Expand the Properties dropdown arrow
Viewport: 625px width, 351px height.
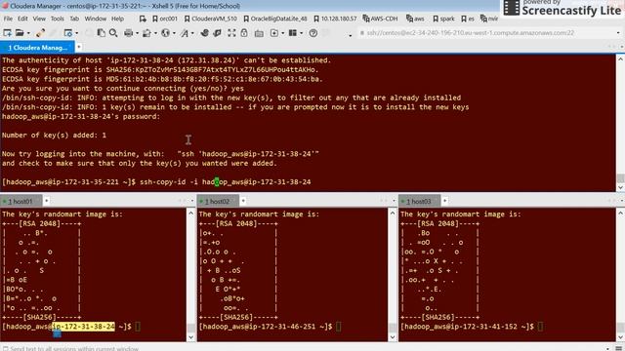click(x=76, y=33)
